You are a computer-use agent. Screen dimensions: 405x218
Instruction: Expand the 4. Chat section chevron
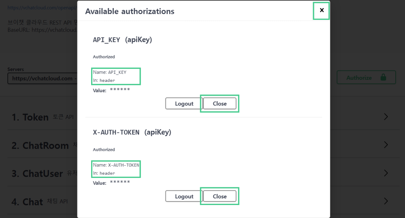click(386, 201)
